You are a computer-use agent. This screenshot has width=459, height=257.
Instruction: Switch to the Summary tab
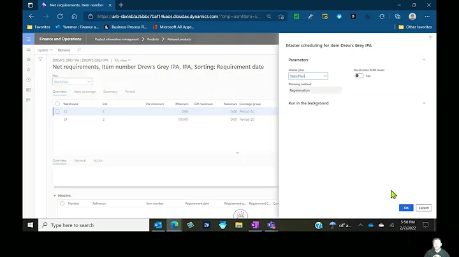(110, 92)
